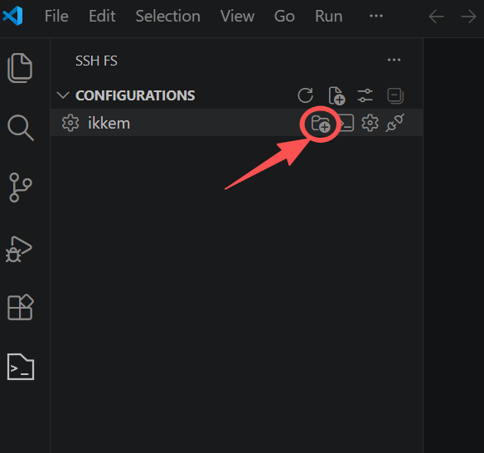Collapse the CONFIGURATIONS section

coord(63,95)
